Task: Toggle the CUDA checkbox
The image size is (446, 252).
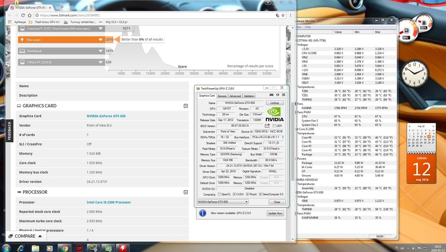Action: point(234,194)
